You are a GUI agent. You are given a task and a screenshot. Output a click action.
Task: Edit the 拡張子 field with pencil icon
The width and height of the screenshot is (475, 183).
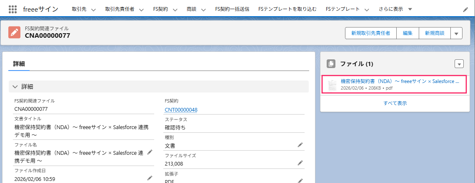(300, 181)
